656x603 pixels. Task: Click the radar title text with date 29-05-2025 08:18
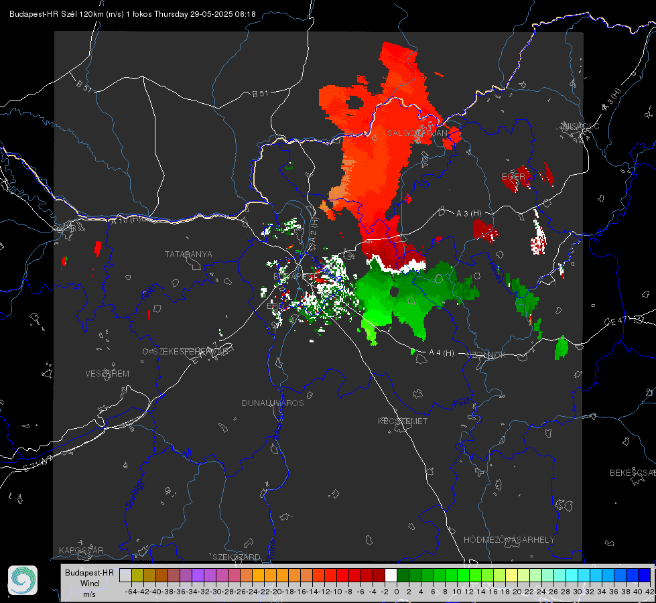(132, 14)
